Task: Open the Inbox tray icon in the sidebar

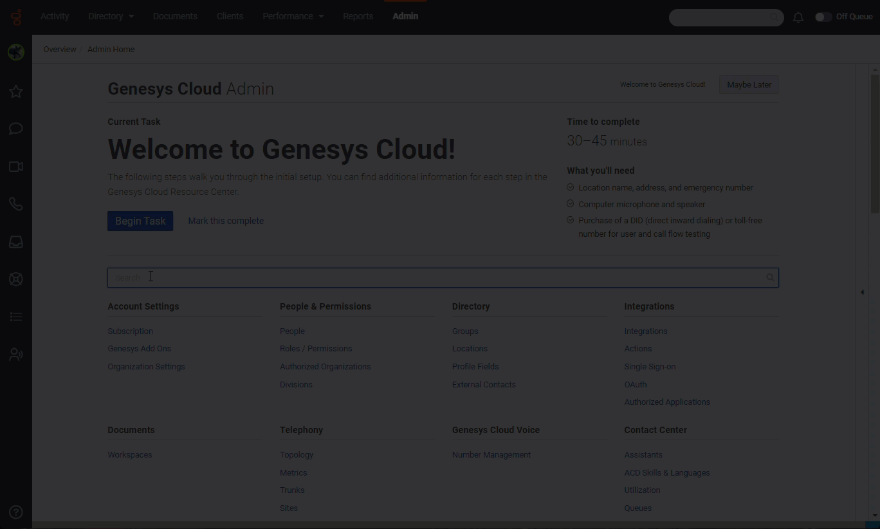Action: pyautogui.click(x=16, y=242)
